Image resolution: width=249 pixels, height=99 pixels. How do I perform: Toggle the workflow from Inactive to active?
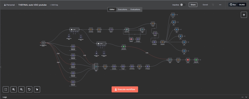(183, 5)
